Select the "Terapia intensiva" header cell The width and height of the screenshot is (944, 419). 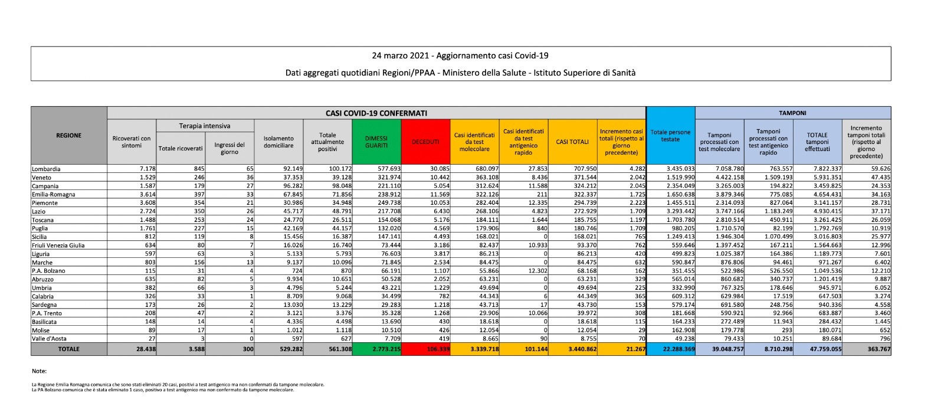pyautogui.click(x=205, y=126)
